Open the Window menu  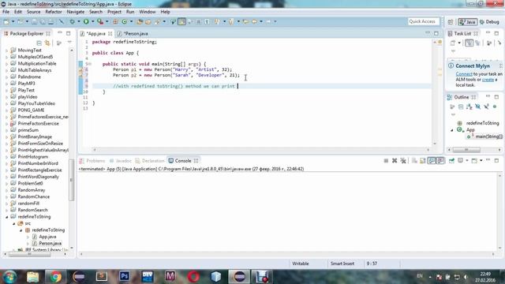pyautogui.click(x=148, y=12)
